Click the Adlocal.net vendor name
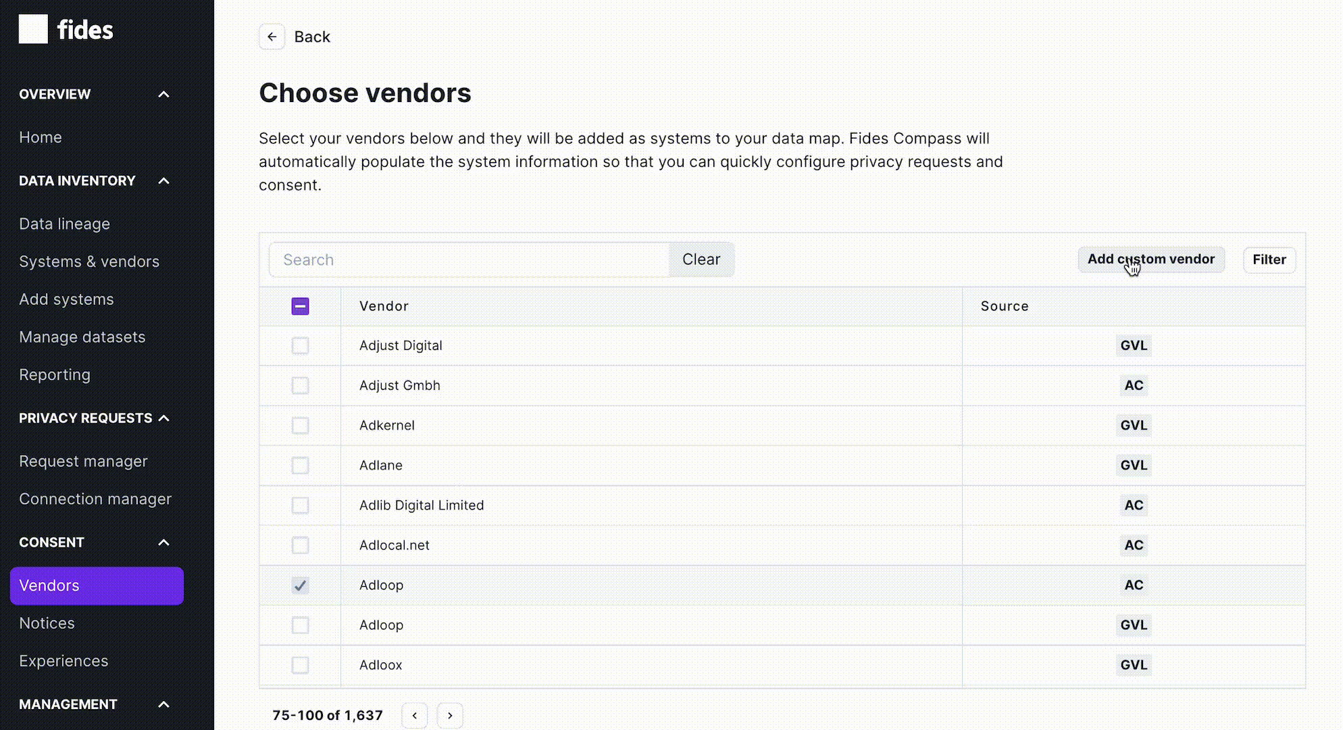 coord(395,545)
